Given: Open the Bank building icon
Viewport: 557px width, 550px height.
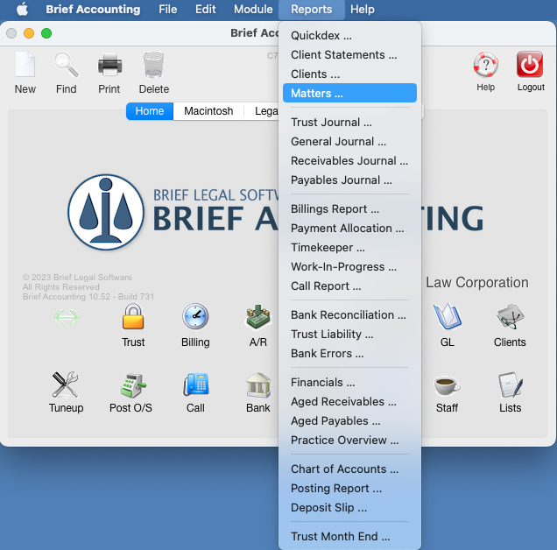Looking at the screenshot, I should coord(258,385).
